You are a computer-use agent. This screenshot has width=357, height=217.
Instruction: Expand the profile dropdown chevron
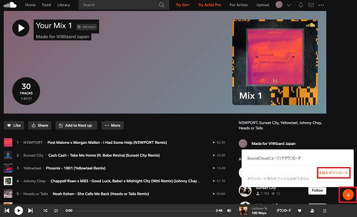click(x=289, y=5)
